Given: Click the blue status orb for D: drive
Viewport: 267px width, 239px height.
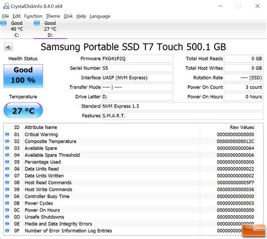Looking at the screenshot, I should point(37,23).
